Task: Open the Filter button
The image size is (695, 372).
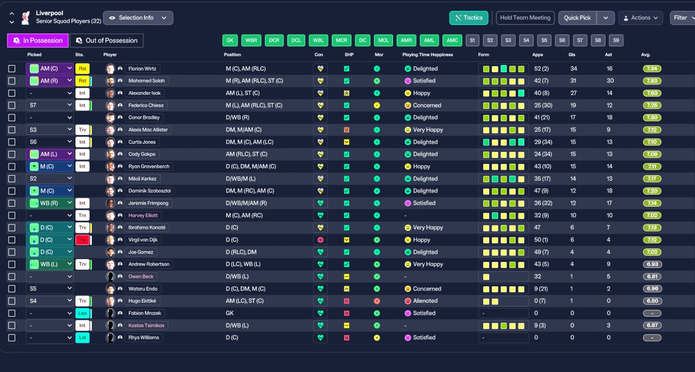Action: 683,18
